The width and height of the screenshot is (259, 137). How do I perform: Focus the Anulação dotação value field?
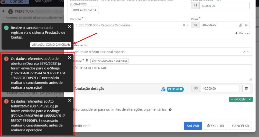219,89
